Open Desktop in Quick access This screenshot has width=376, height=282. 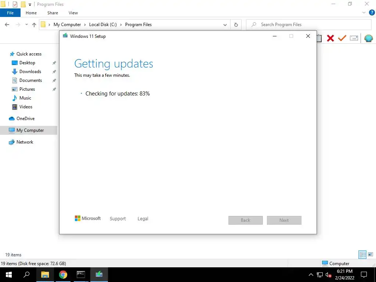point(27,63)
